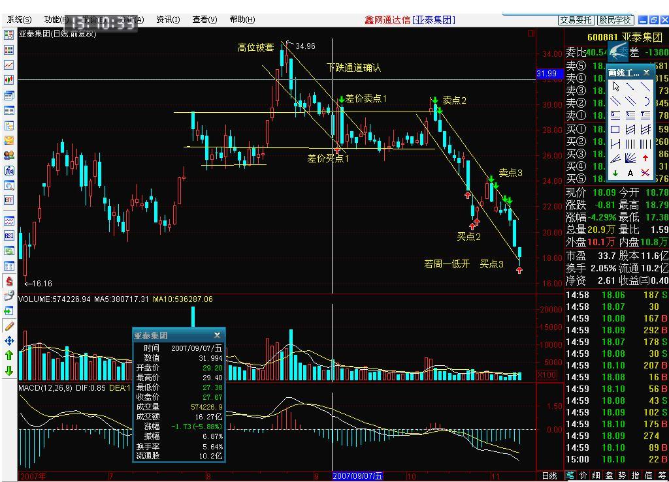
Task: Click the 差价卖点1 annotation on chart
Action: point(366,98)
